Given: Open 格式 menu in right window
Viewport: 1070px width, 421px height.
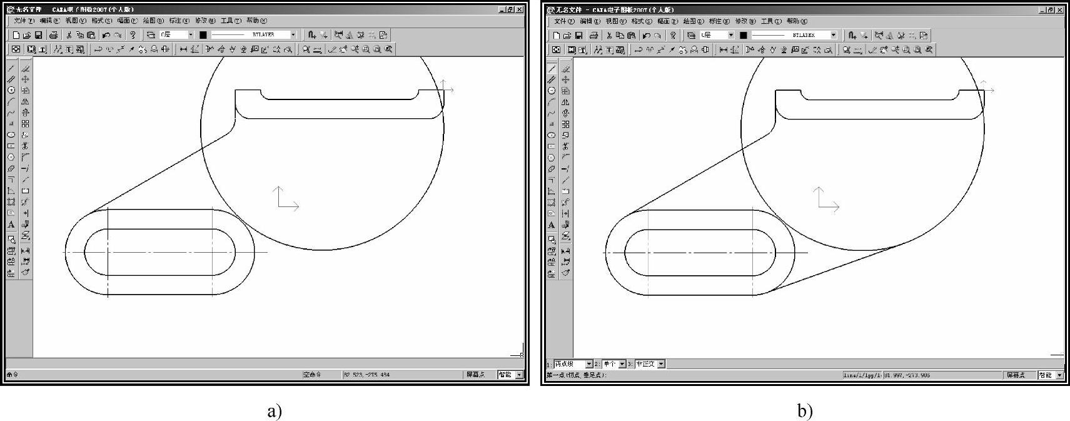Looking at the screenshot, I should coord(641,21).
